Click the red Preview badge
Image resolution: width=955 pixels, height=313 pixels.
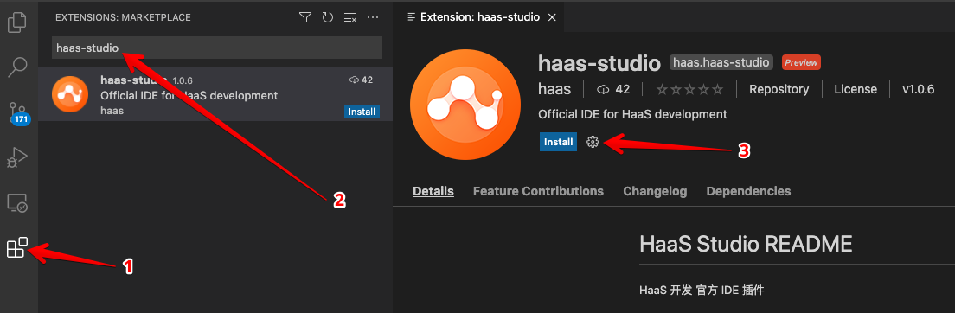pos(801,62)
